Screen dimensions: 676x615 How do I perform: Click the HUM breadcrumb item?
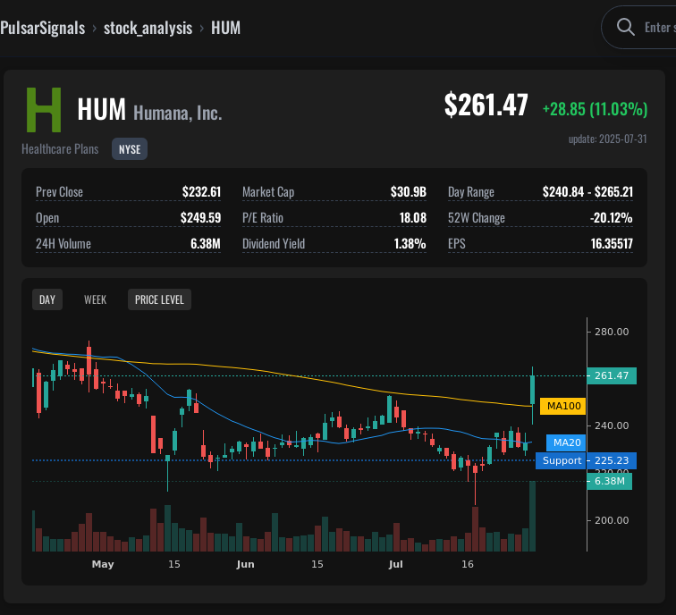[225, 28]
